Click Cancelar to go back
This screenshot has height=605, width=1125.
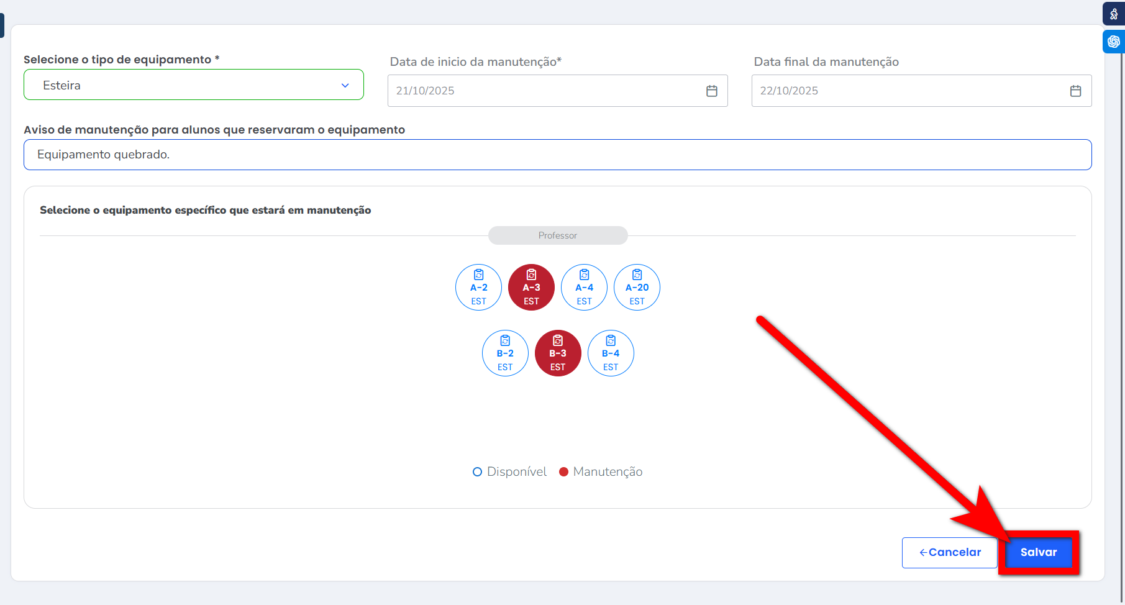click(949, 553)
